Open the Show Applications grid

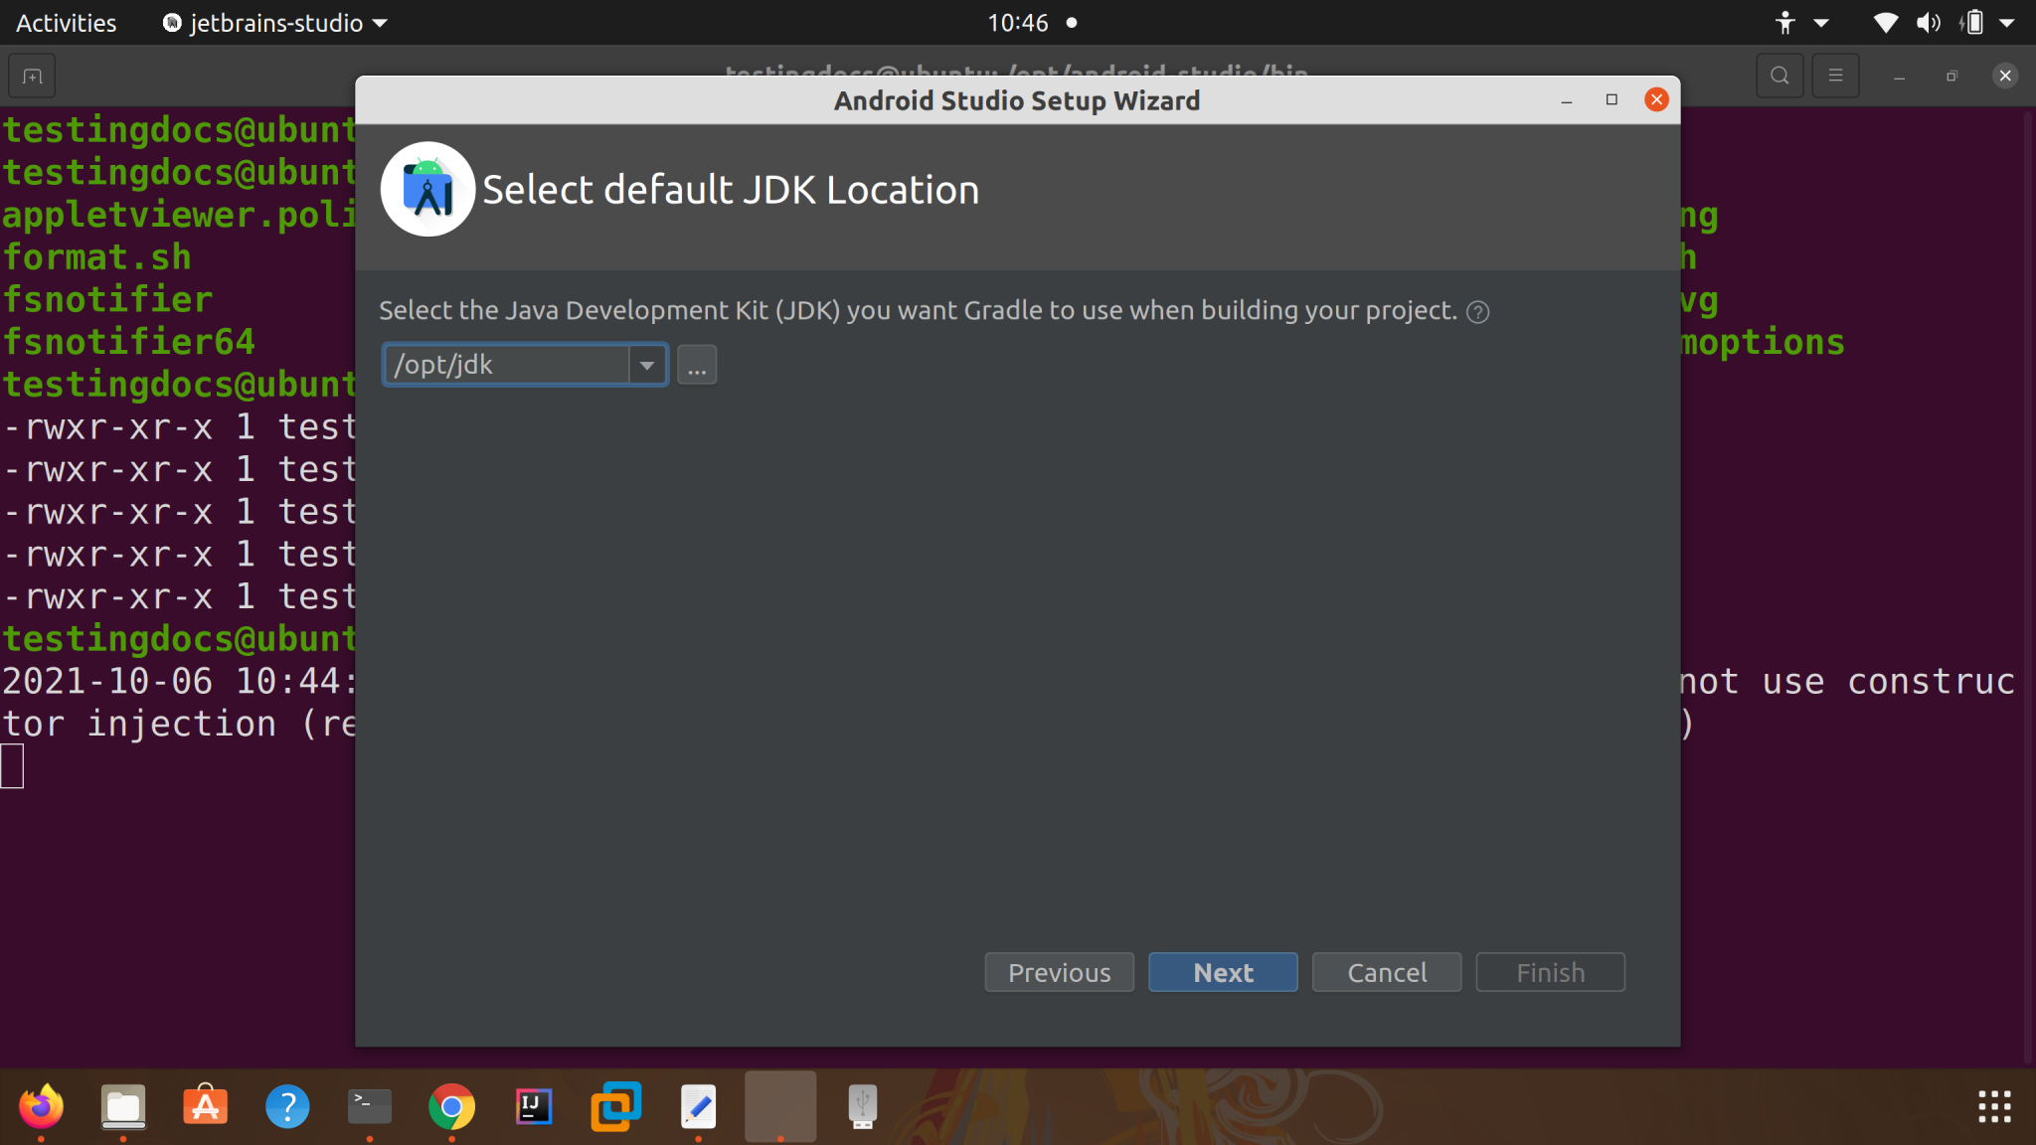[x=1994, y=1105]
